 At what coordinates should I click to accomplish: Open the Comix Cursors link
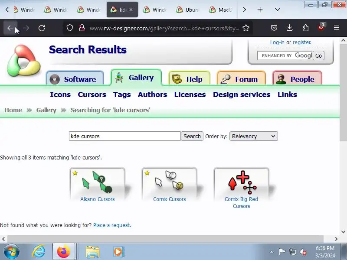[x=169, y=199]
